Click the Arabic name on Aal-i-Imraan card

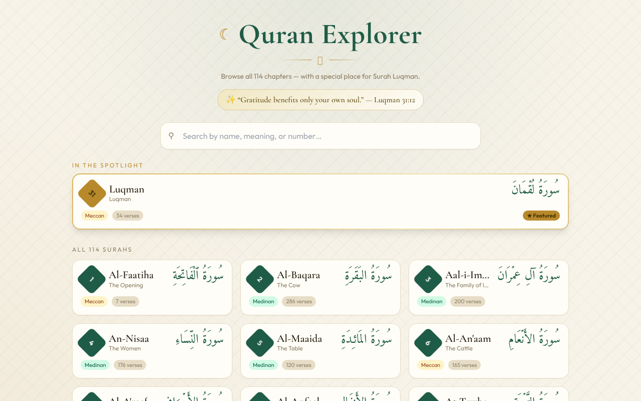click(529, 275)
